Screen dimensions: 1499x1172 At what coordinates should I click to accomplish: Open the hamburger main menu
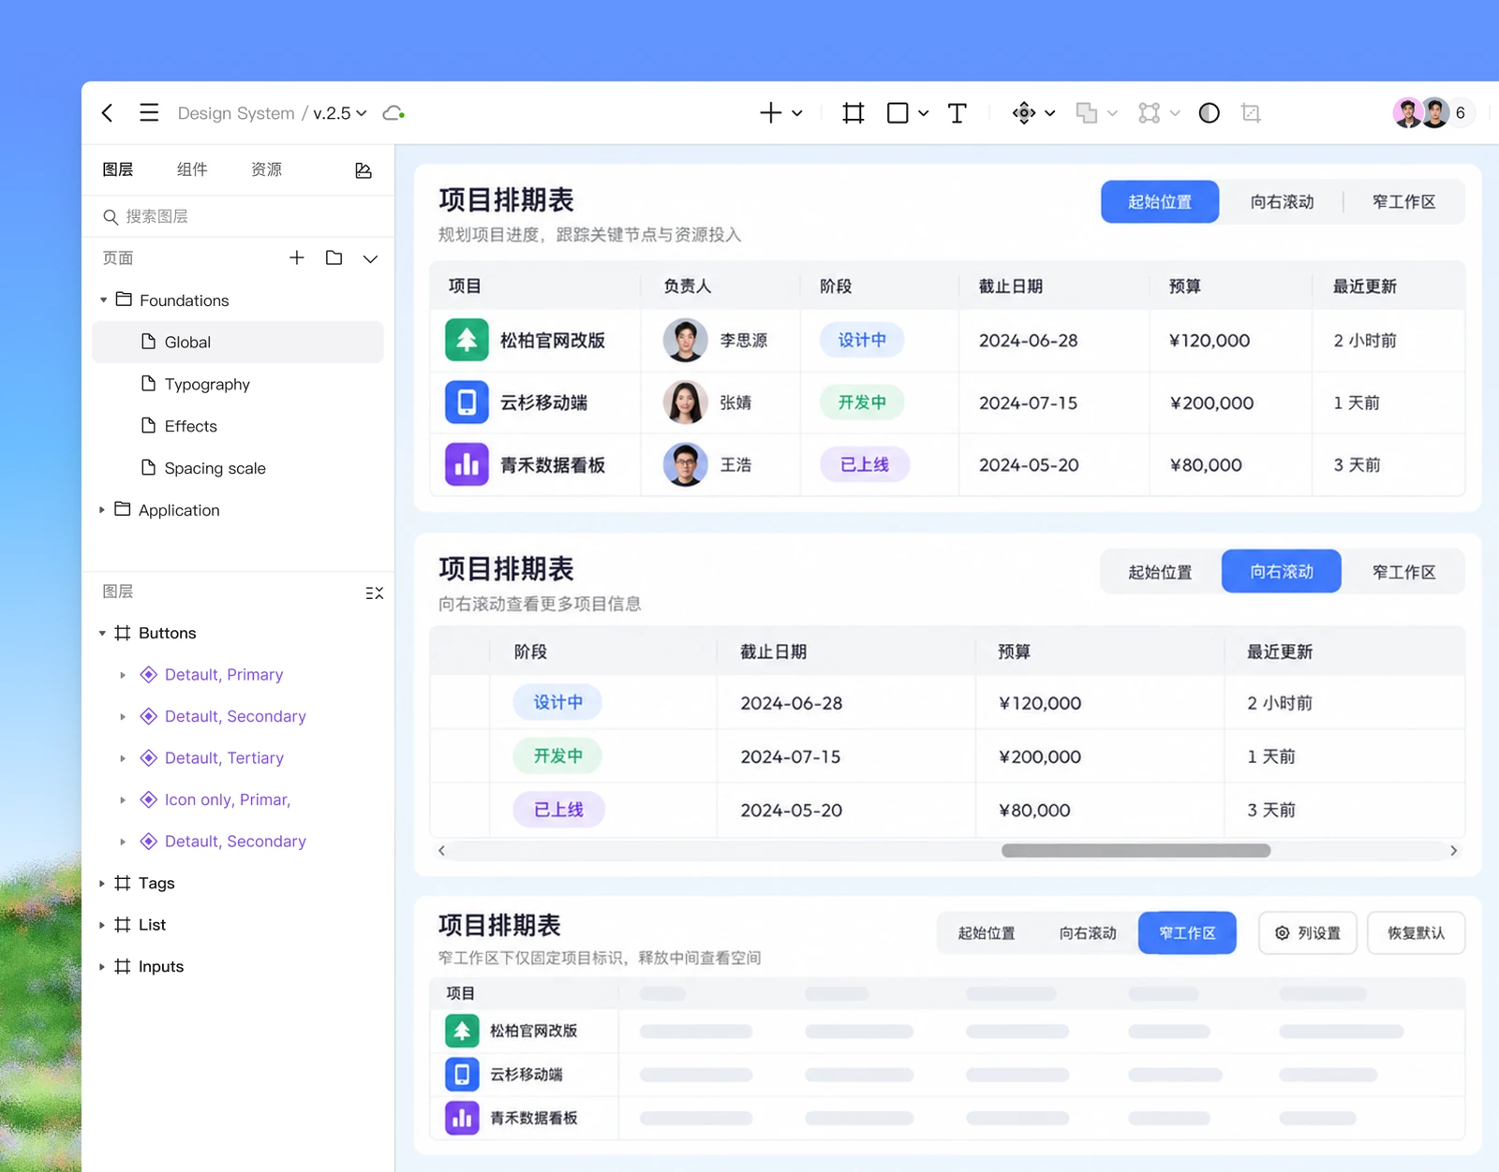[149, 113]
